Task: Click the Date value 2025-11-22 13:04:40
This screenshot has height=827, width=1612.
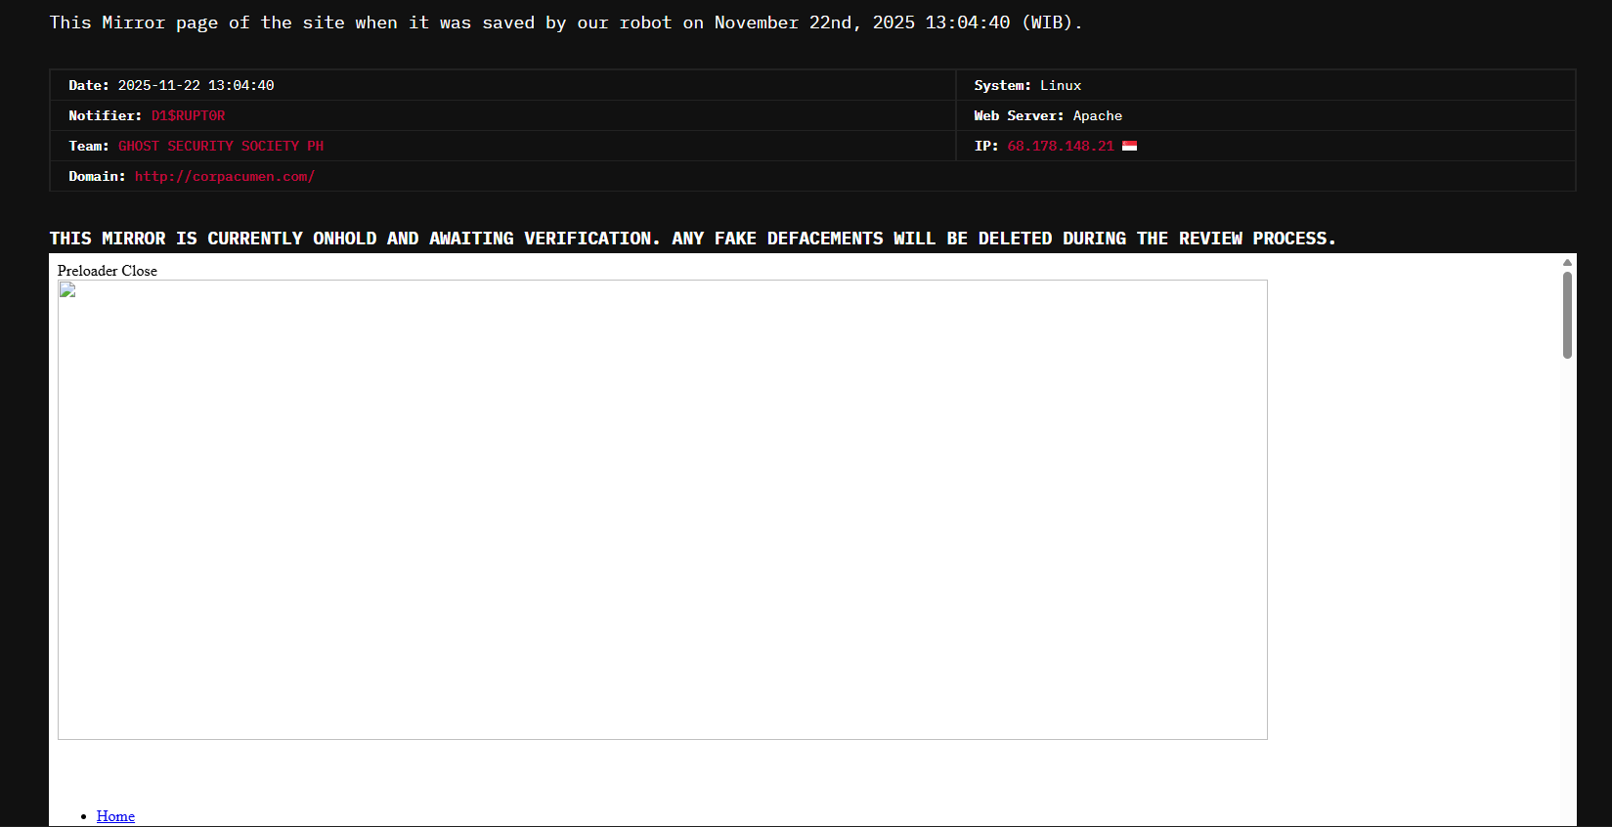Action: pos(196,85)
